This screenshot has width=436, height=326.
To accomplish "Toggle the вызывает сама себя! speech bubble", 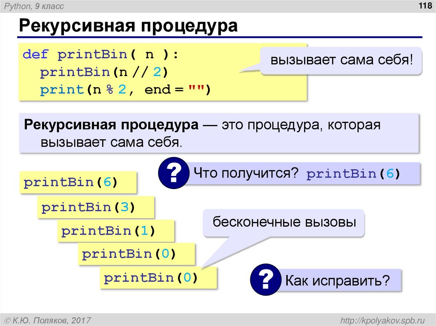I will click(x=341, y=60).
